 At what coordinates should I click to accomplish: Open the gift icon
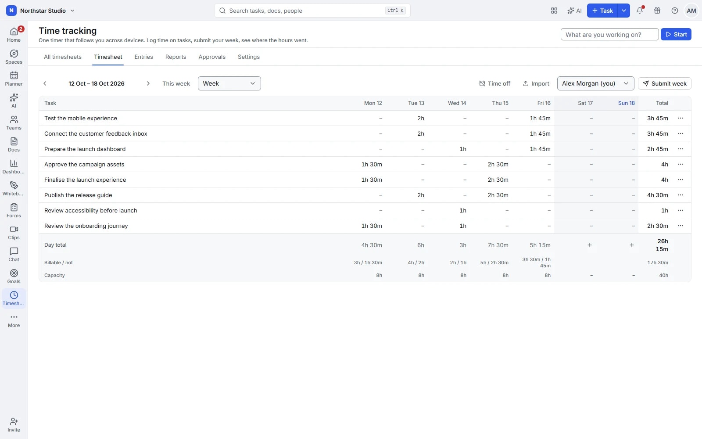[657, 11]
